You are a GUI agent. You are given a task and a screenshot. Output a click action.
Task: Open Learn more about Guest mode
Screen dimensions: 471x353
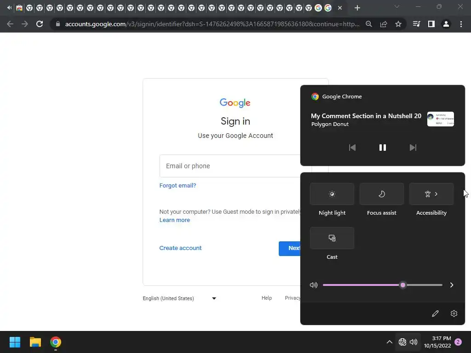tap(174, 220)
